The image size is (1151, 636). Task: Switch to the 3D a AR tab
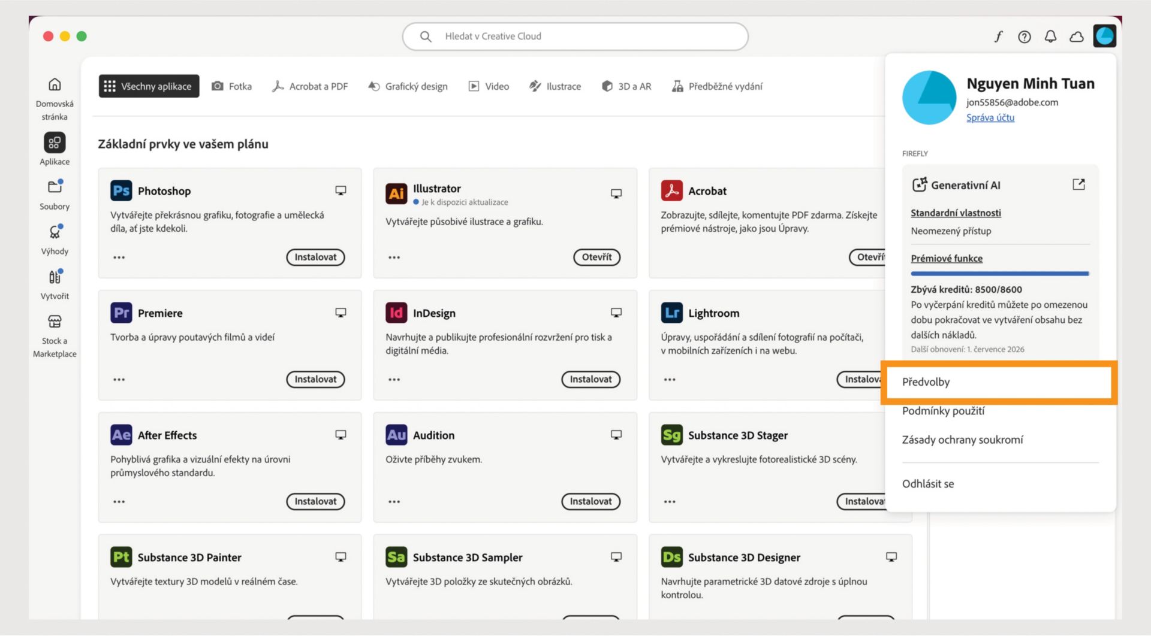(x=626, y=86)
